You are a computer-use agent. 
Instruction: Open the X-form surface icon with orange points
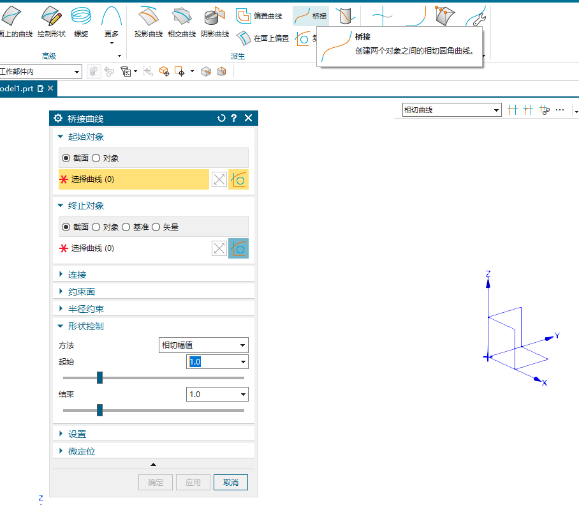(444, 16)
